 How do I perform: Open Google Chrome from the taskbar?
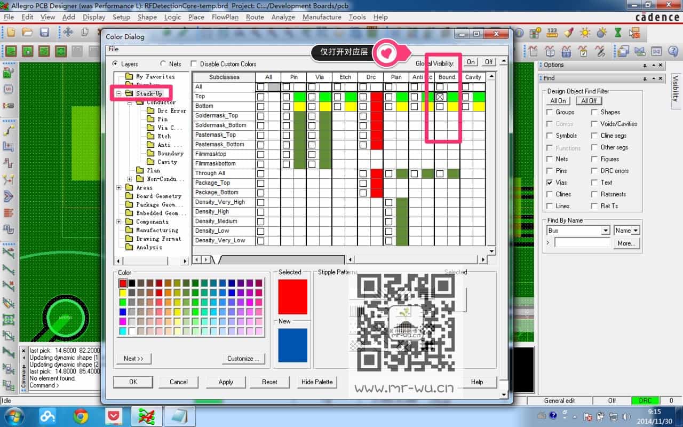pyautogui.click(x=81, y=416)
